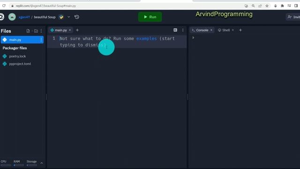Open poetry.lock packager file

click(17, 56)
